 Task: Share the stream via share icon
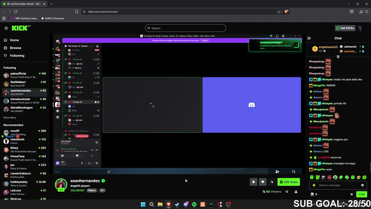pos(287,192)
